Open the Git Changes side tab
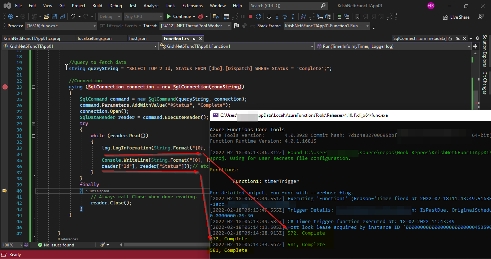Image resolution: width=491 pixels, height=259 pixels. (485, 83)
